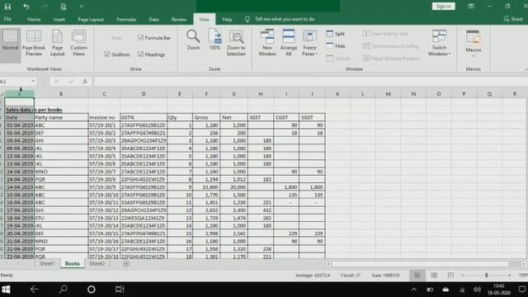Add a new sheet with plus icon
The height and width of the screenshot is (297, 528).
click(126, 264)
